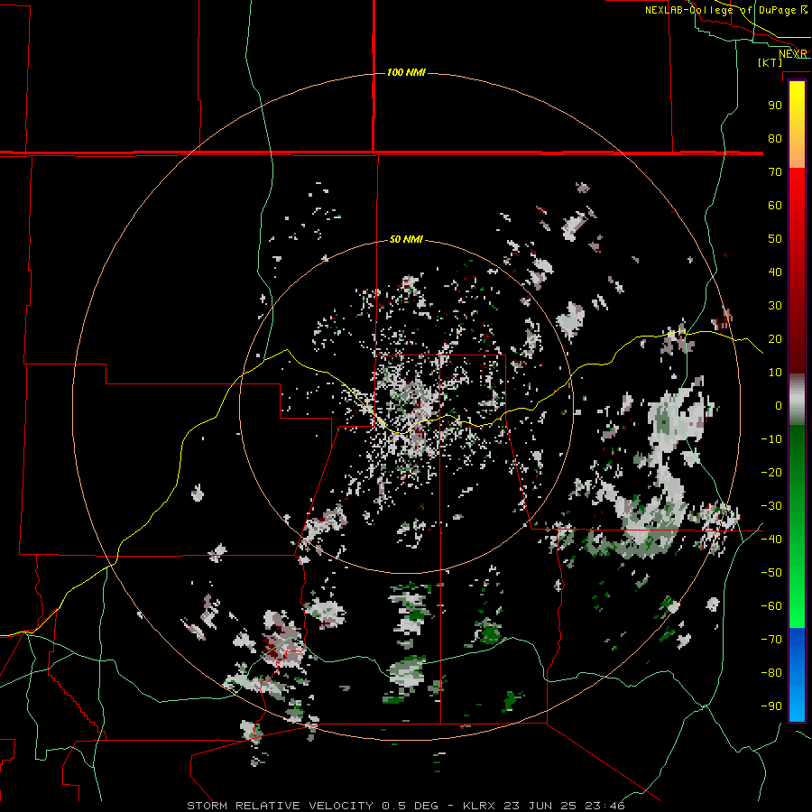Click the 100 NMI range ring label
The height and width of the screenshot is (812, 812).
coord(406,72)
